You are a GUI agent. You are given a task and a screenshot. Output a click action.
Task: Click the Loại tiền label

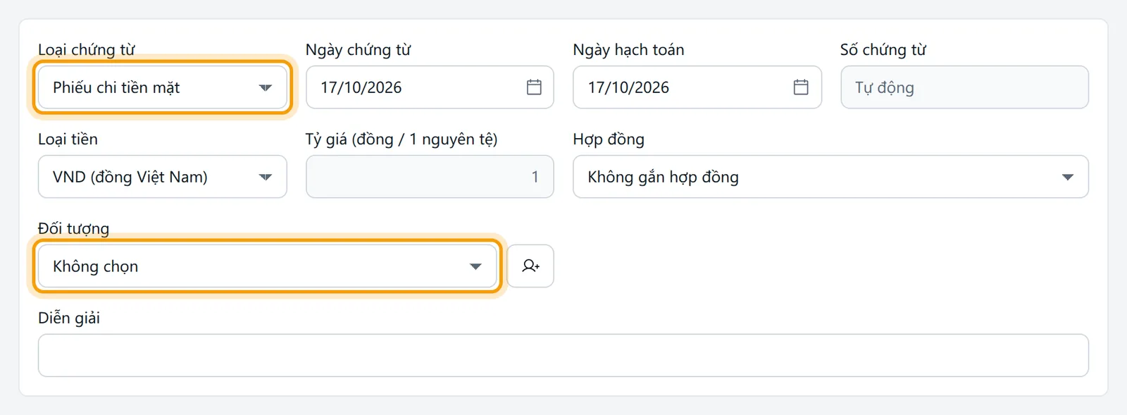[x=68, y=140]
